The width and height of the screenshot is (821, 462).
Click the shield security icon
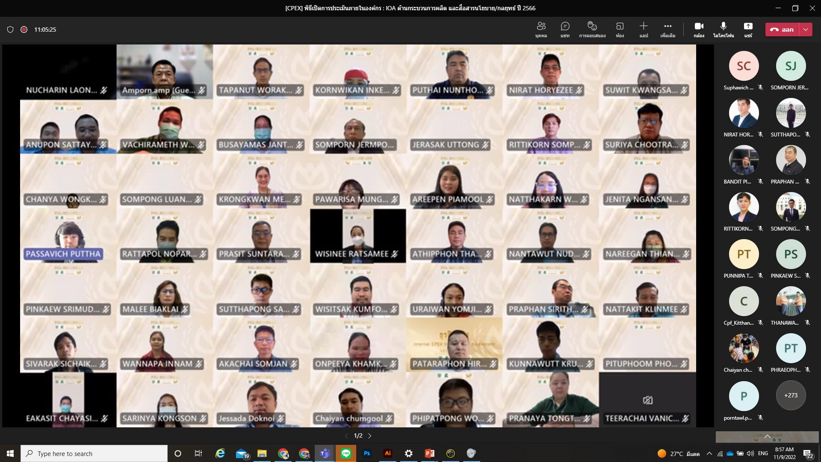10,30
